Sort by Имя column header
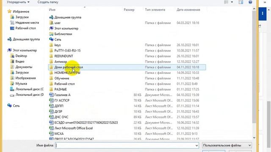271x152 pixels. pos(52,10)
